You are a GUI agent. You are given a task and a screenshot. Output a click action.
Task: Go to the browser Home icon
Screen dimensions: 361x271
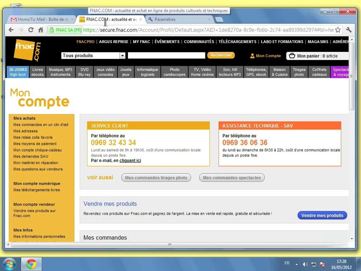[x=41, y=30]
